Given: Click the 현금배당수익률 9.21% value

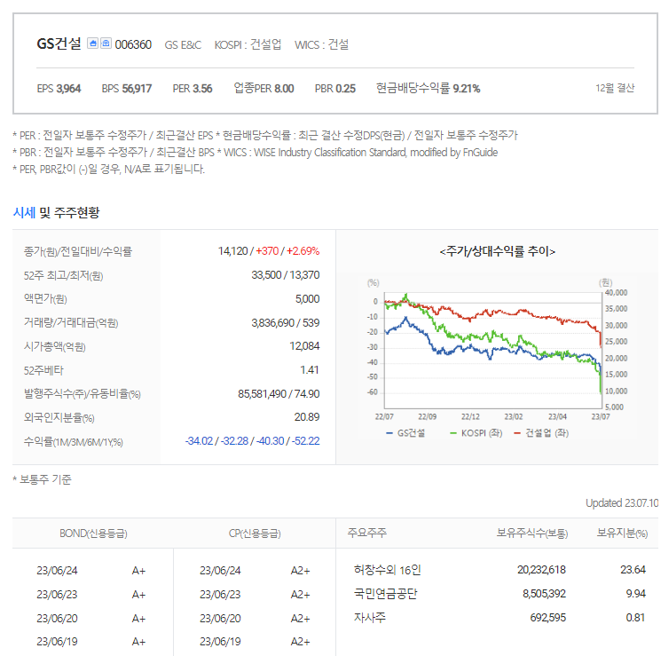Looking at the screenshot, I should pos(429,88).
